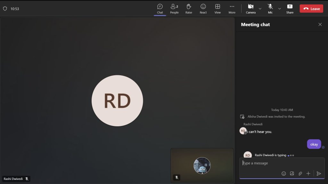Click the muted mic beside Rashi Dwivedi label
The image size is (328, 184).
[27, 179]
